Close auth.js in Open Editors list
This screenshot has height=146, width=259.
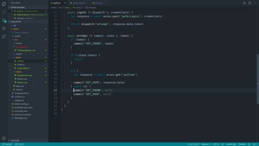pyautogui.click(x=12, y=11)
